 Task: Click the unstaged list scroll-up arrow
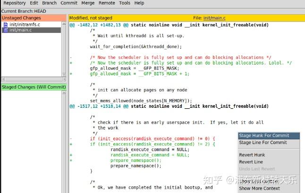pos(64,24)
